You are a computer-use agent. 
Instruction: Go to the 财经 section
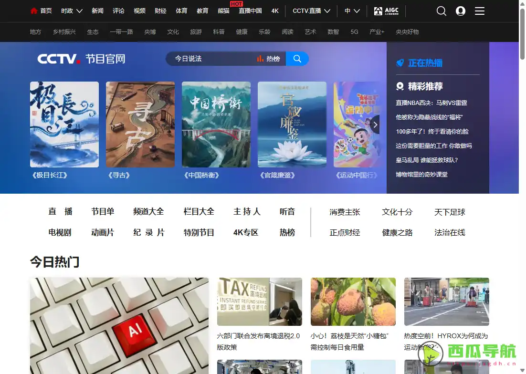click(x=160, y=11)
